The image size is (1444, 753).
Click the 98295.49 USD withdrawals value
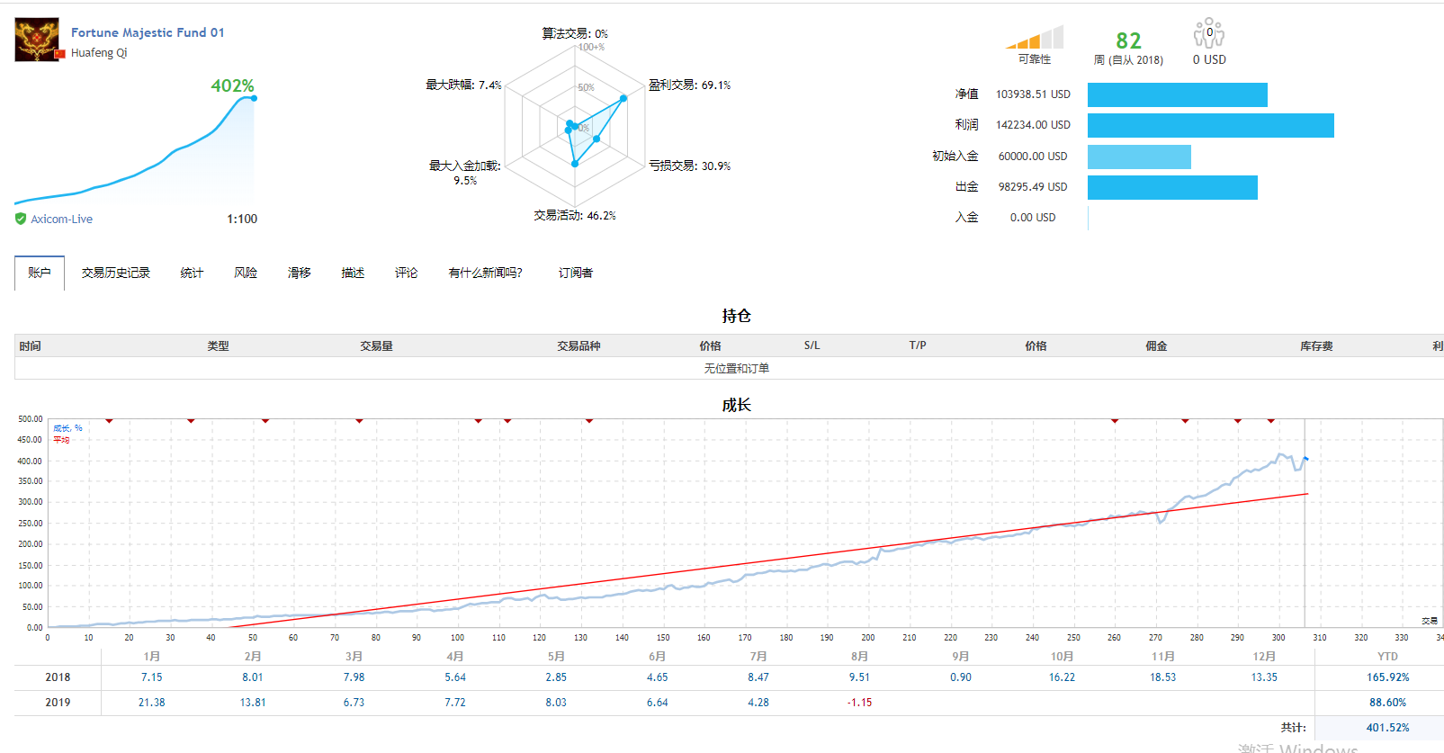(1033, 187)
